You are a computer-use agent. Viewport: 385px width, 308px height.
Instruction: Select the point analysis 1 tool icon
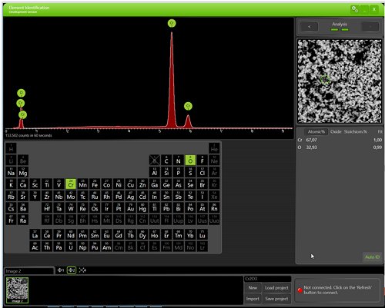point(61,270)
